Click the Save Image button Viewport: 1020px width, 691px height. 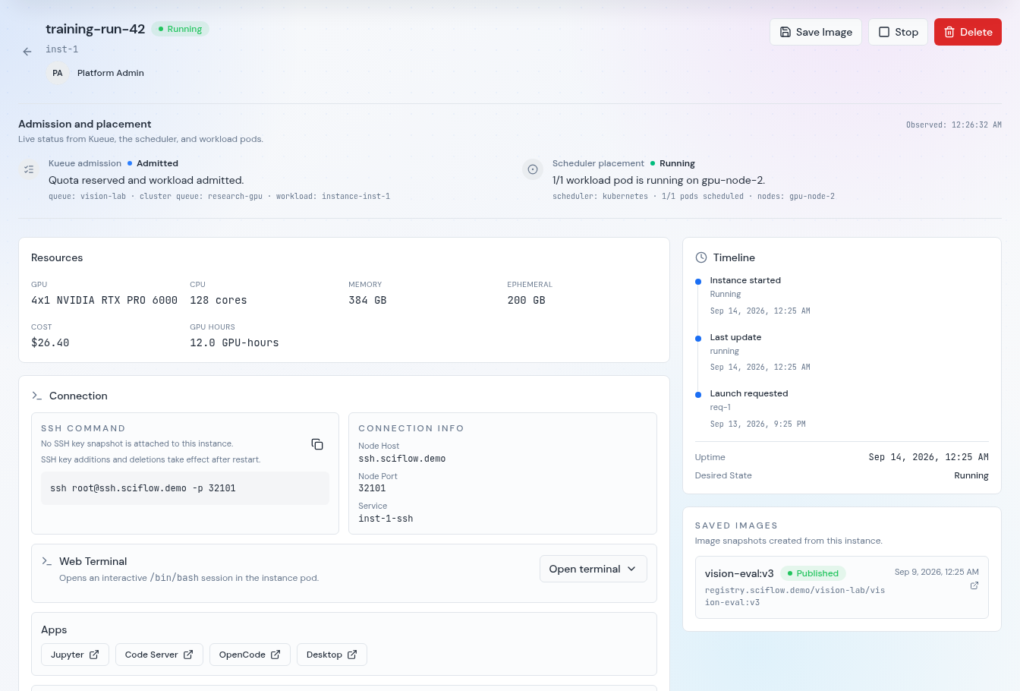click(816, 32)
